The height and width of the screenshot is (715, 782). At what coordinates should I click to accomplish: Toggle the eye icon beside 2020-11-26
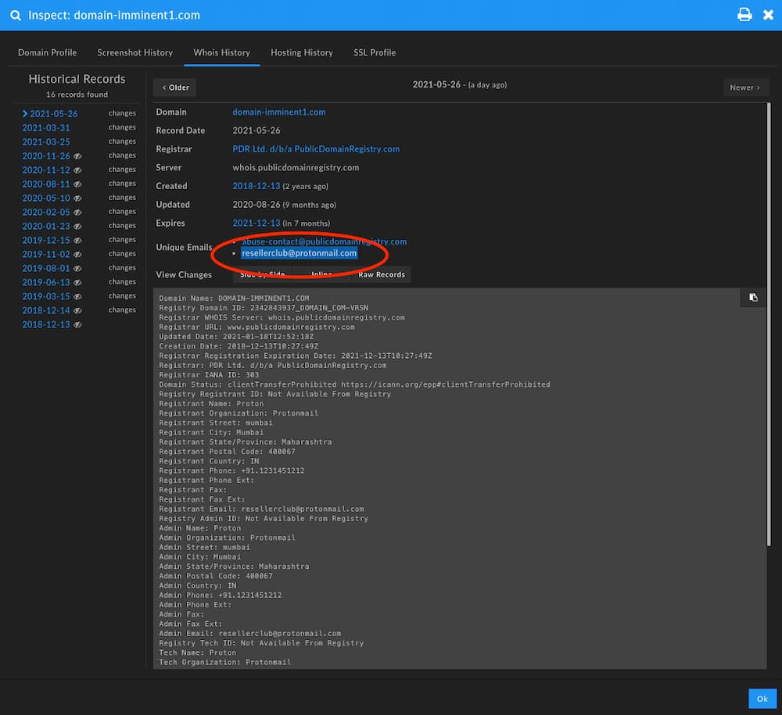79,156
